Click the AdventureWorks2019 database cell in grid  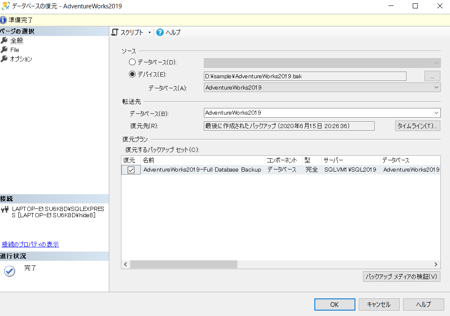tap(411, 170)
